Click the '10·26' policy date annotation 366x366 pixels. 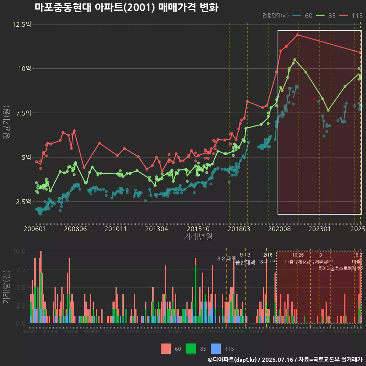click(x=298, y=255)
